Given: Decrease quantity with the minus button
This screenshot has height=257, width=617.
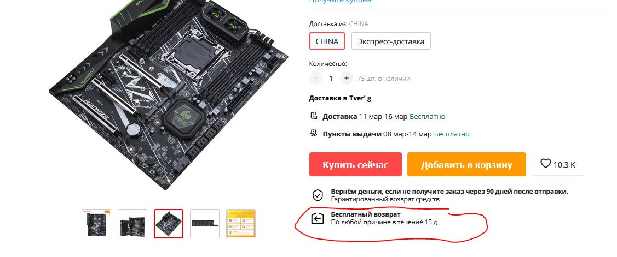Looking at the screenshot, I should point(315,78).
